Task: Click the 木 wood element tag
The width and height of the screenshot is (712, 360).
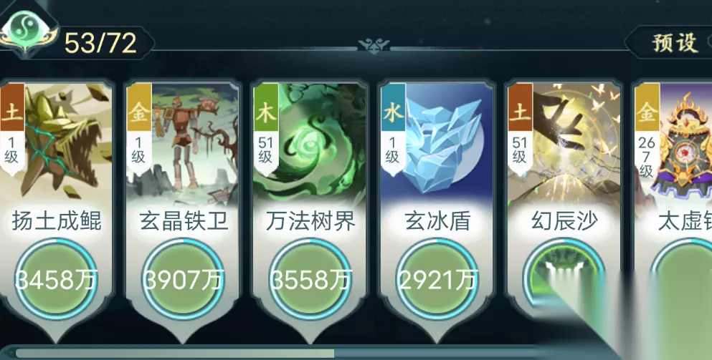Action: click(265, 109)
